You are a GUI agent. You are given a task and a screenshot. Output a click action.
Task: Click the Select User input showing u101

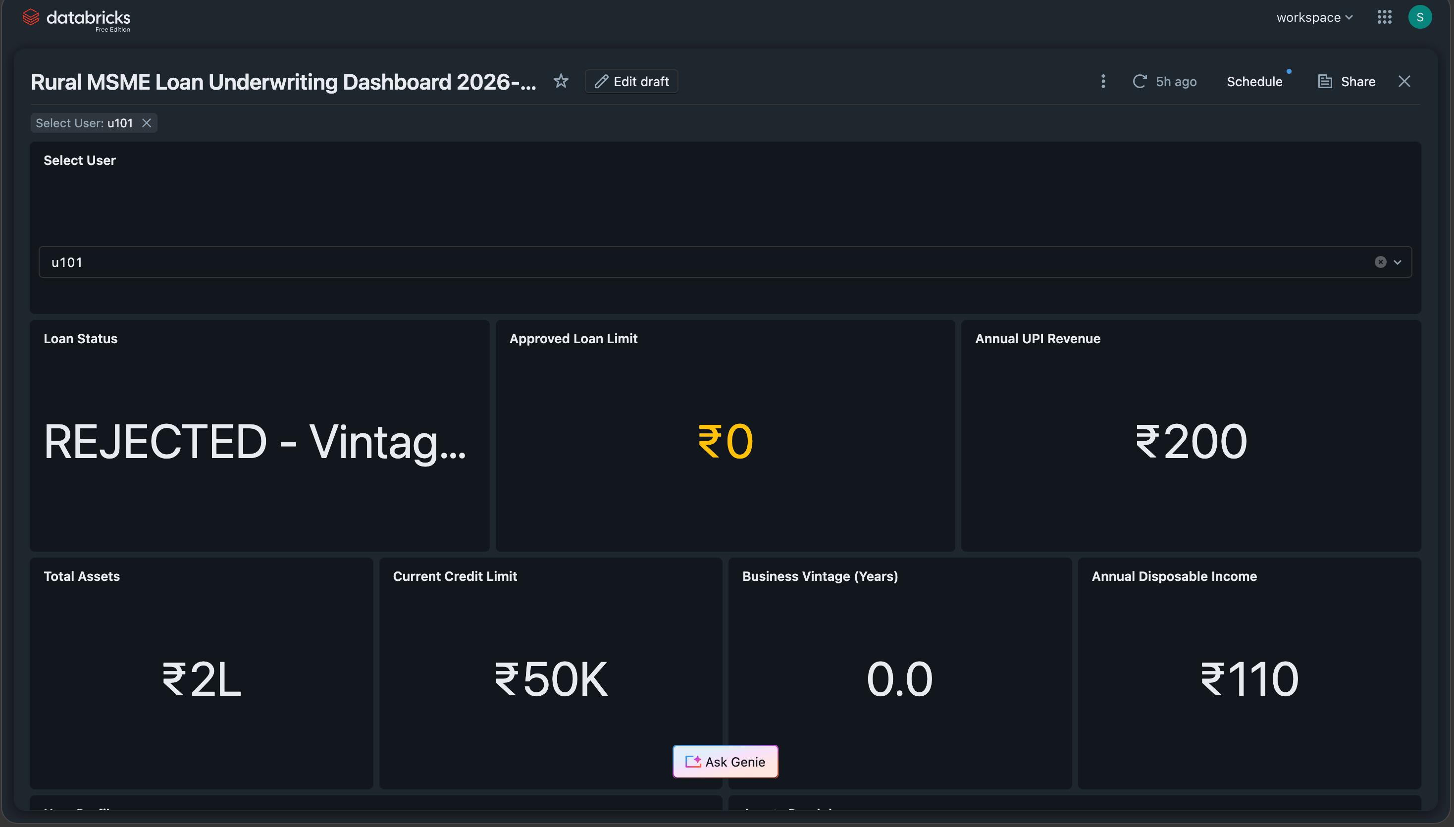[725, 262]
